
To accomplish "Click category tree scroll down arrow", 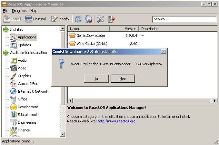I will [63, 134].
